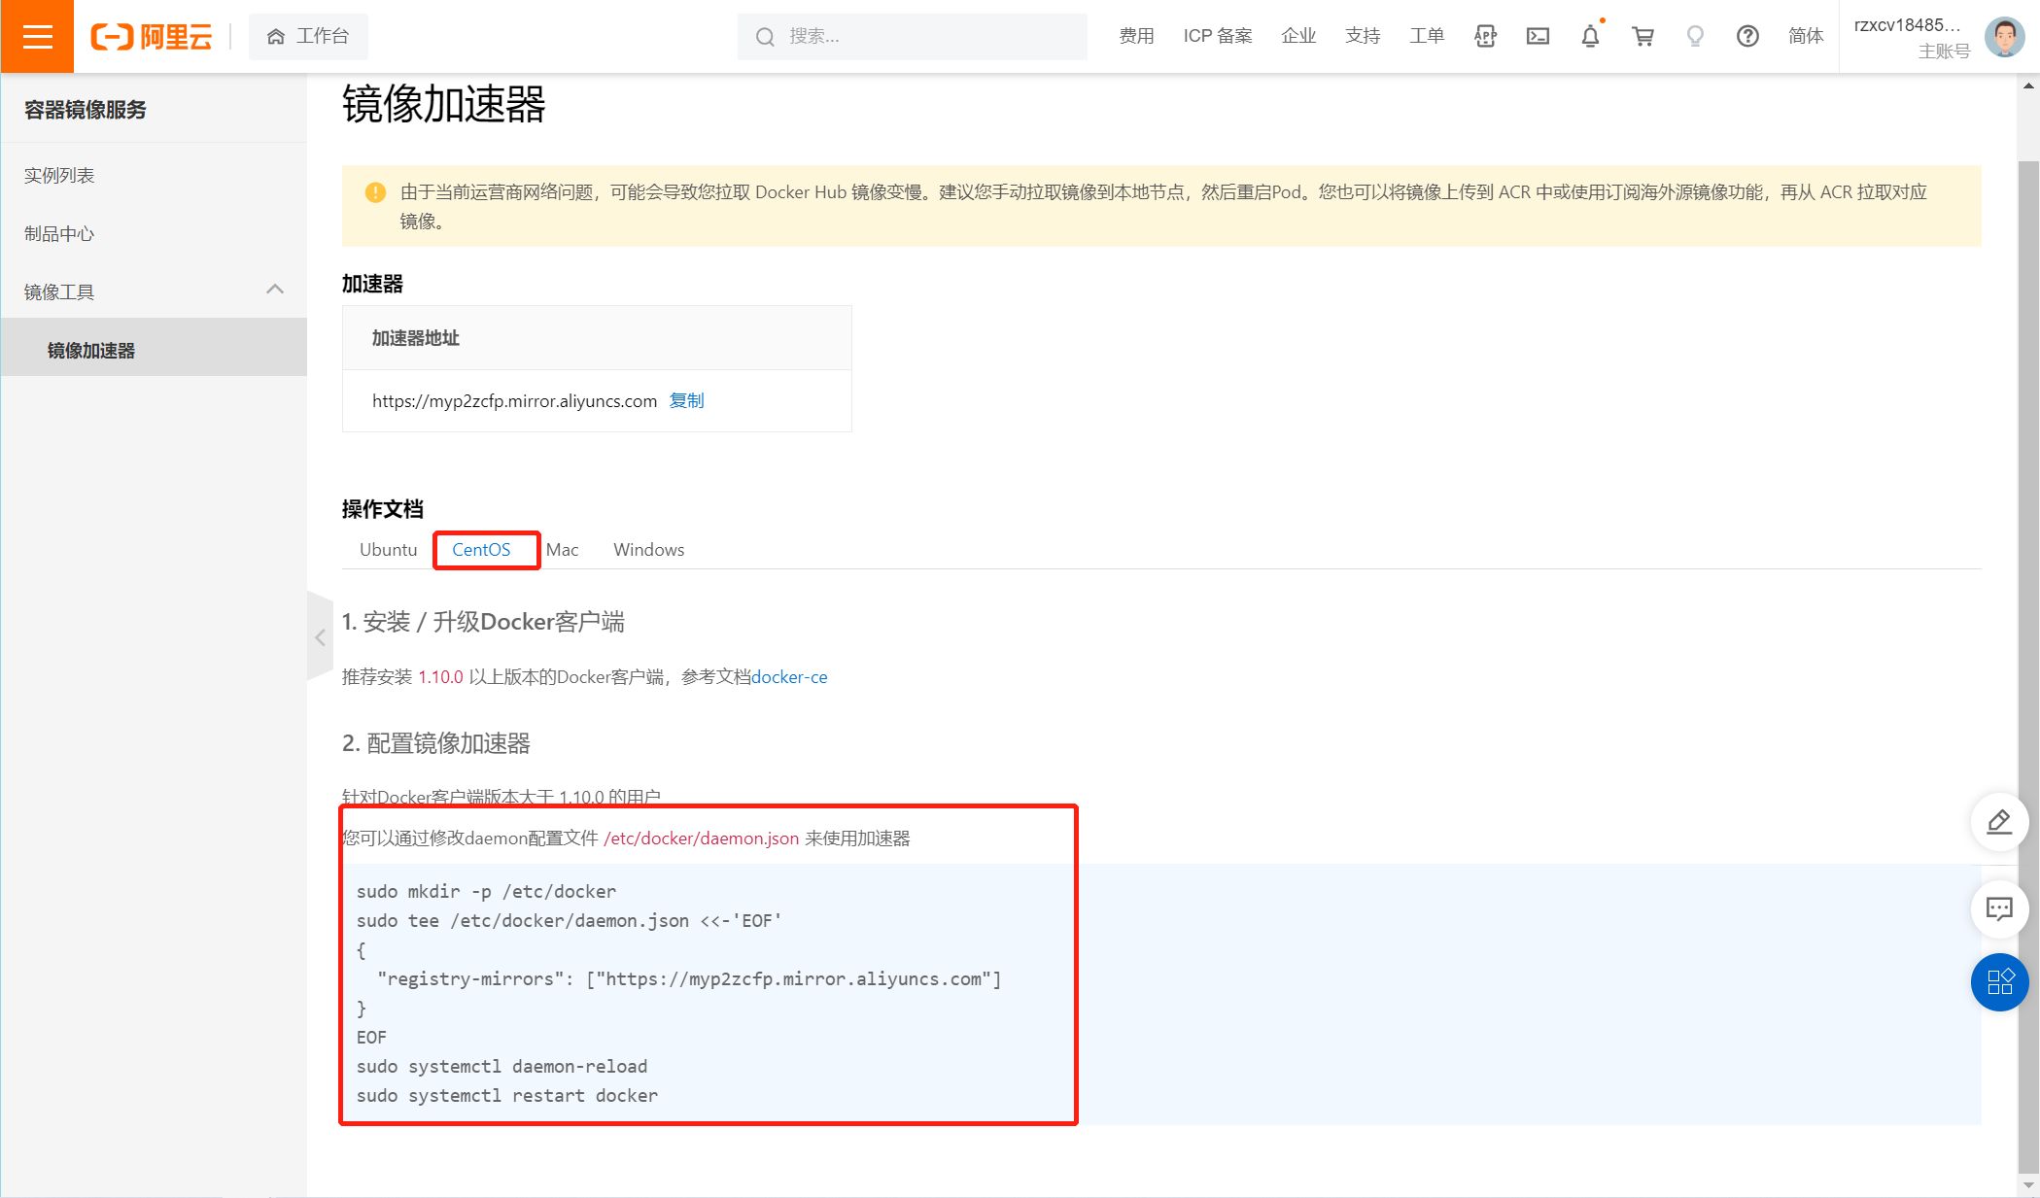The image size is (2040, 1198).
Task: Click the scrollbar up arrow
Action: click(2028, 86)
